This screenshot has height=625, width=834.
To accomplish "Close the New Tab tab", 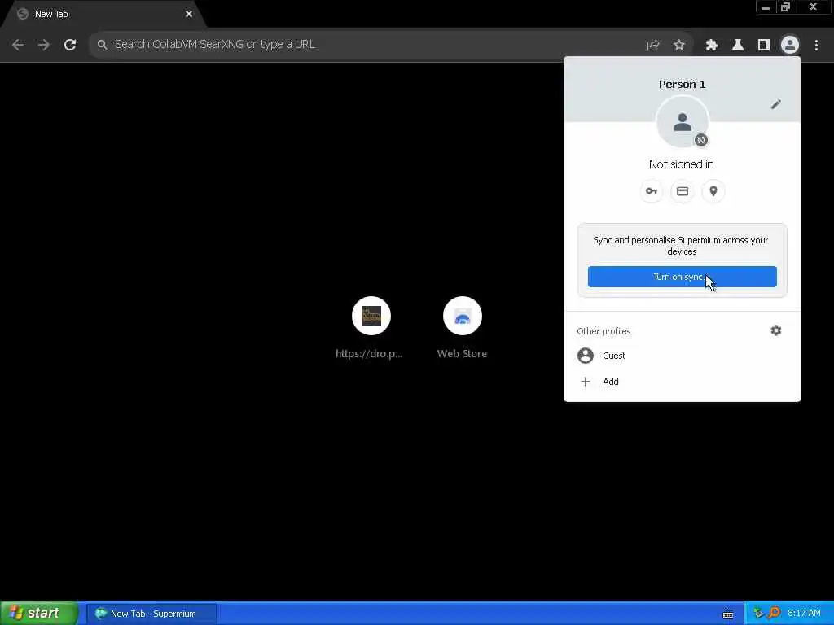I will coord(189,14).
